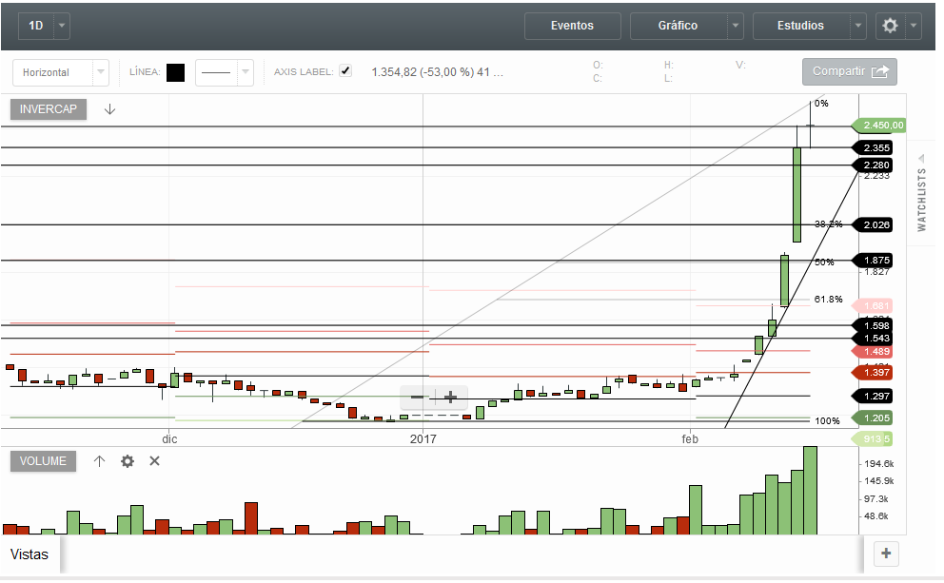
Task: Open VOLUME study settings gear
Action: [x=128, y=461]
